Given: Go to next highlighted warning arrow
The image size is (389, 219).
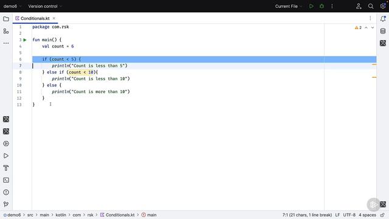Looking at the screenshot, I should pyautogui.click(x=373, y=27).
